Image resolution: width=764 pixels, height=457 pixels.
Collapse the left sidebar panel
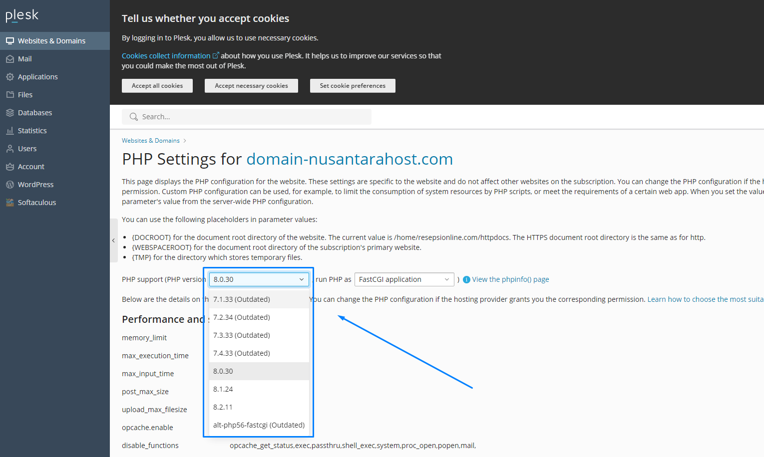click(113, 240)
